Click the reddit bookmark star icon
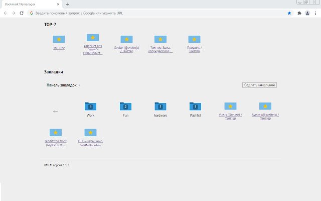This screenshot has height=201, width=321. [56, 133]
